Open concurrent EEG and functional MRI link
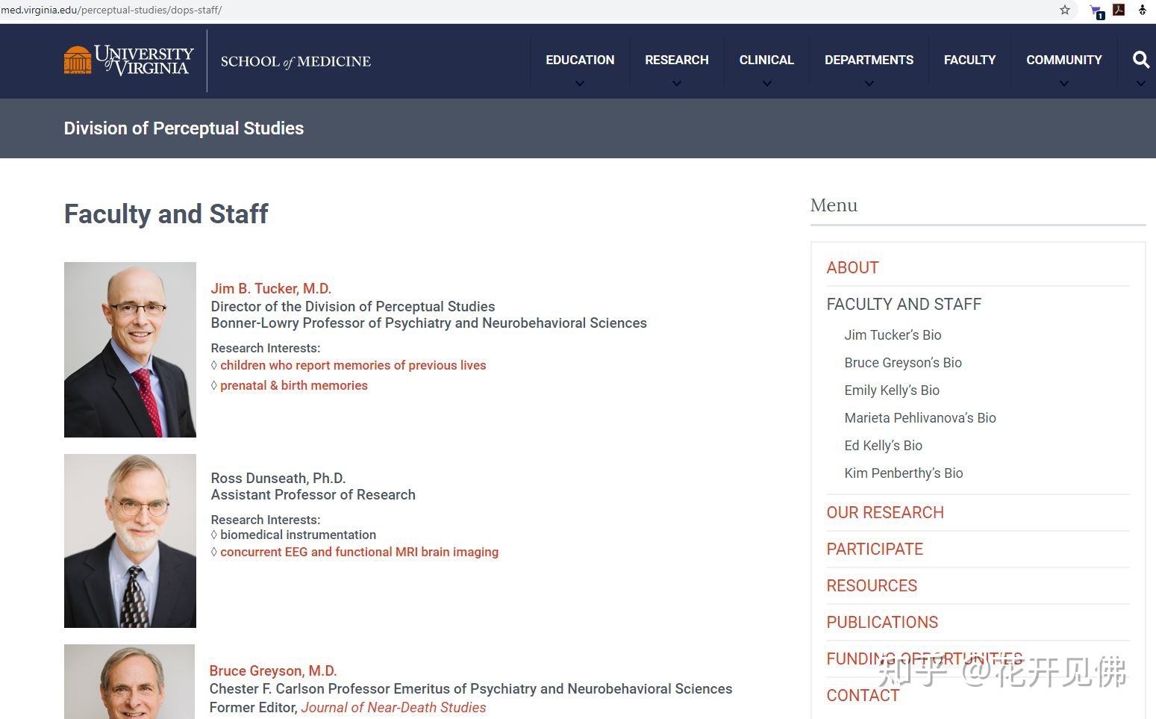Screen dimensions: 1156x719 [359, 552]
